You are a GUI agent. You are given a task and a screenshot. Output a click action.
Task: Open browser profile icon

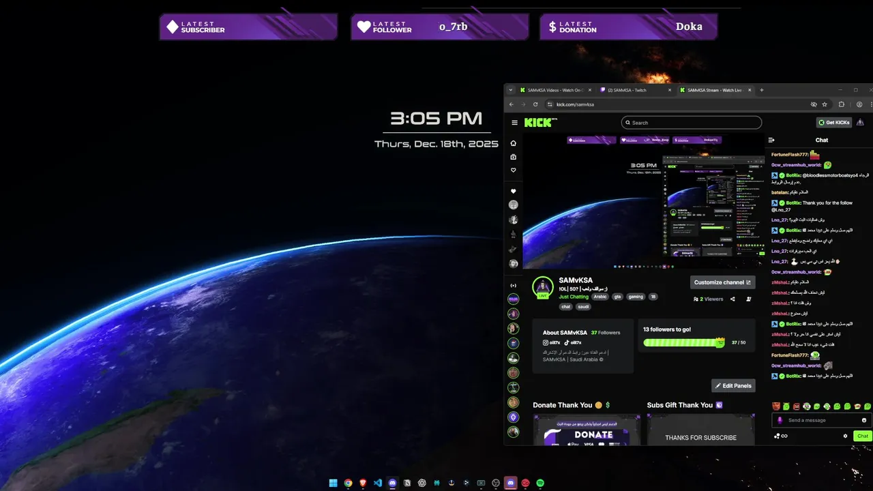pyautogui.click(x=859, y=104)
